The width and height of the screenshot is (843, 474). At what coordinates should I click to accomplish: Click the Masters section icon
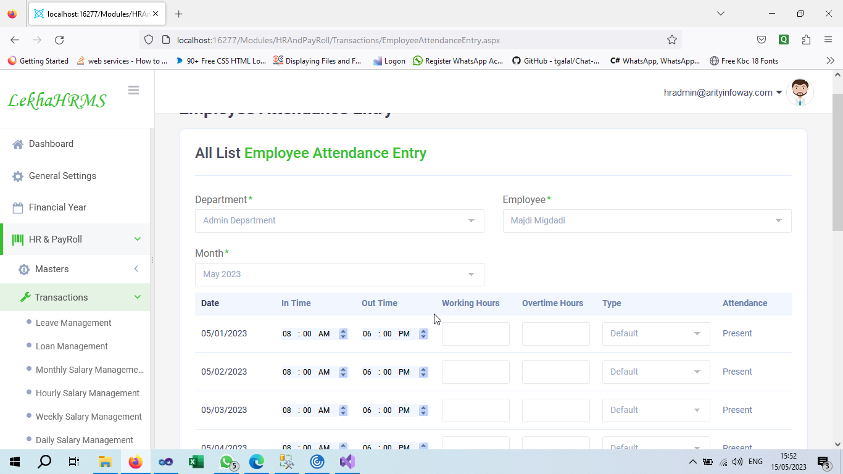click(24, 269)
